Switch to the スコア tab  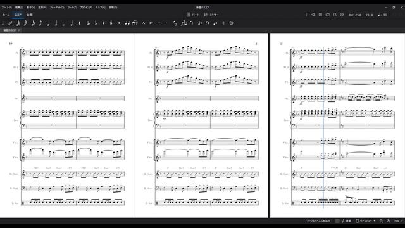coord(18,15)
